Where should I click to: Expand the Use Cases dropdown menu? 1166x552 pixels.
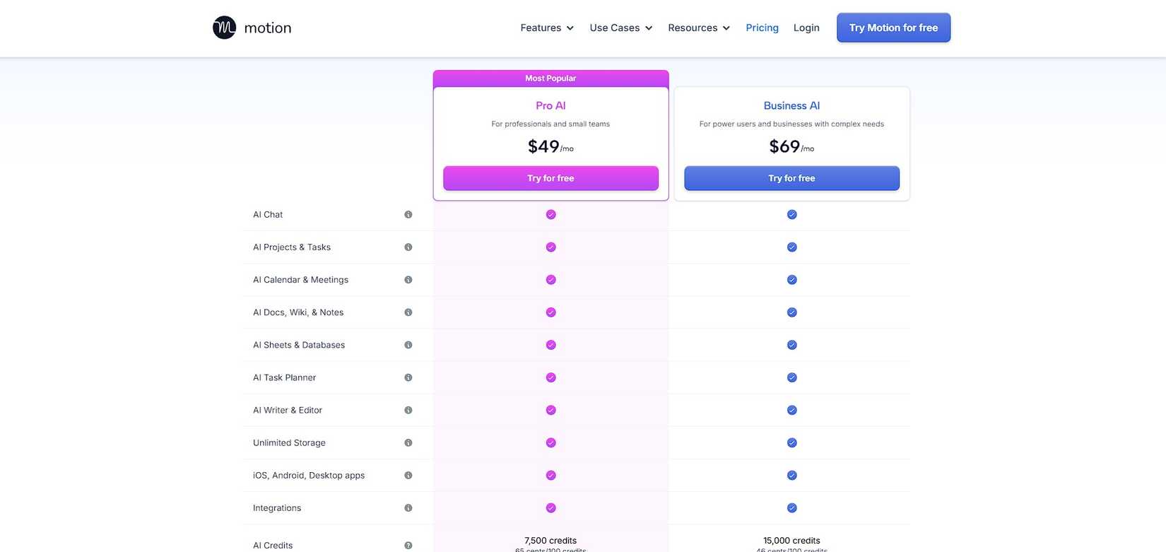pyautogui.click(x=621, y=28)
